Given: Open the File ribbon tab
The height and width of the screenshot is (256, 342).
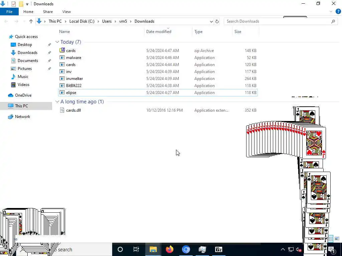Looking at the screenshot, I should pyautogui.click(x=9, y=12).
